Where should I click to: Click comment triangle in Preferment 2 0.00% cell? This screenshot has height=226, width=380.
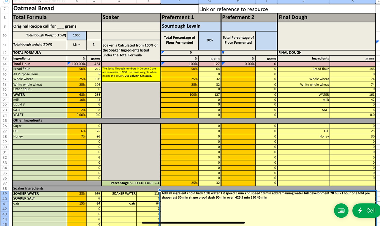click(223, 63)
